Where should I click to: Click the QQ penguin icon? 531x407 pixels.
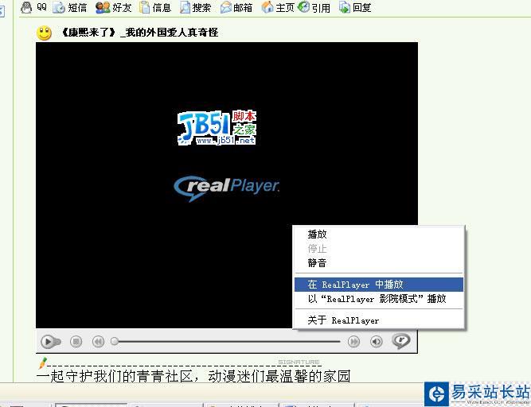pos(26,7)
